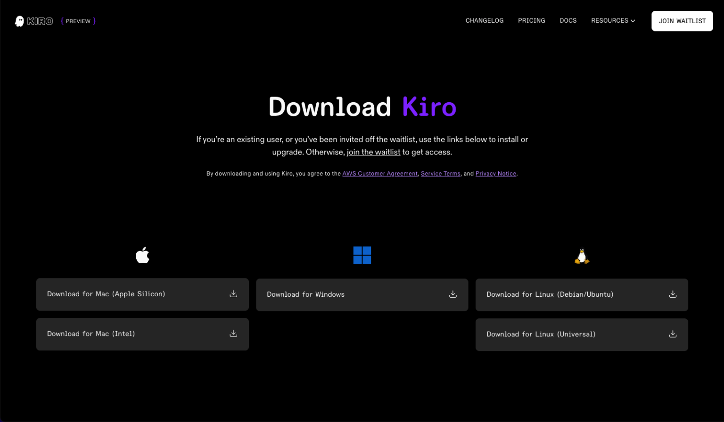Click the Kiro ghost logo
This screenshot has width=724, height=422.
coord(19,21)
